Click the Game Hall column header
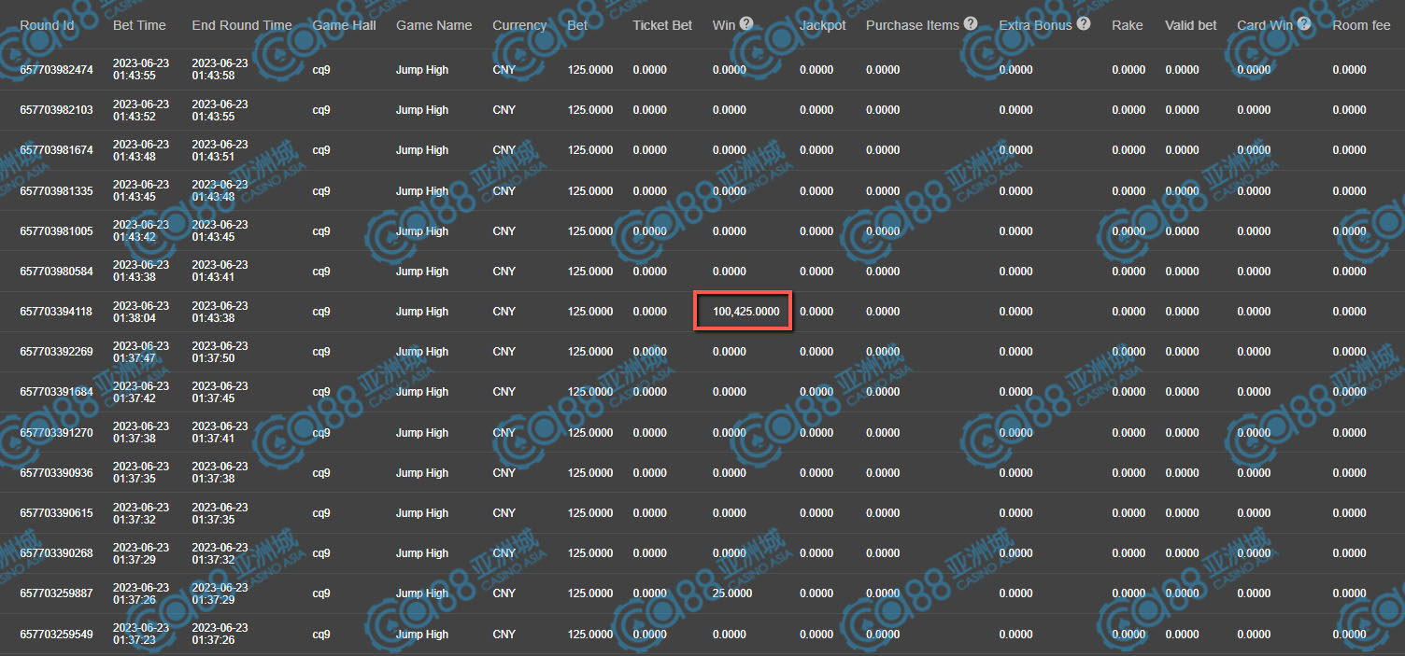This screenshot has height=656, width=1405. pos(344,25)
